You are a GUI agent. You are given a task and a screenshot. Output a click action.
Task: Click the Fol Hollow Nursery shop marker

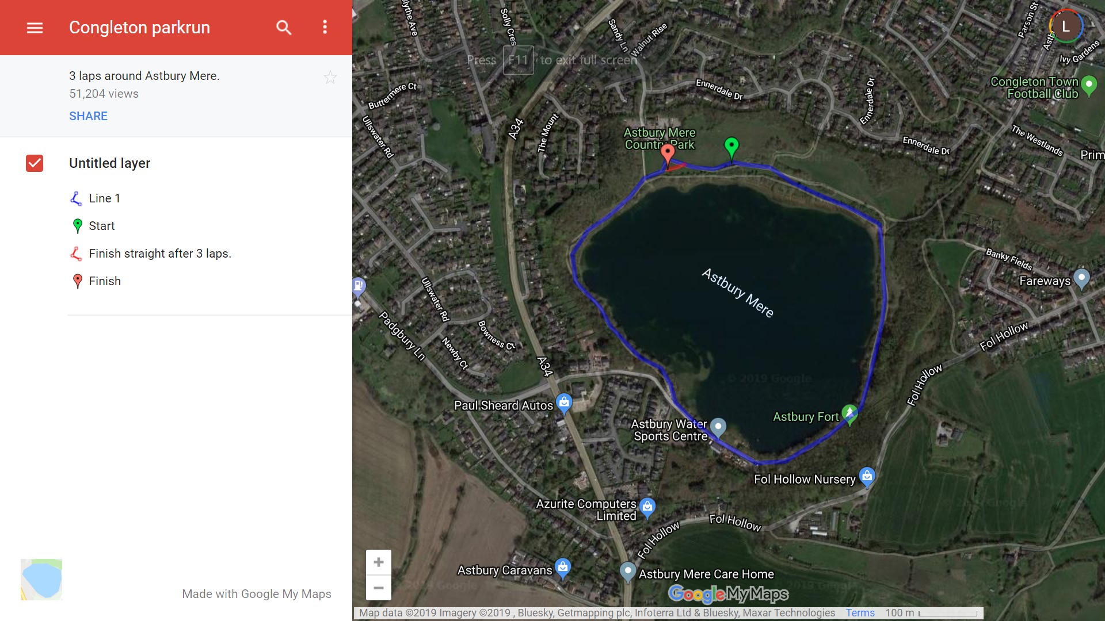pos(867,476)
